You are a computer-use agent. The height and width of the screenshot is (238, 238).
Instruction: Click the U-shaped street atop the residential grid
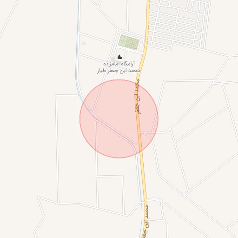point(192,4)
